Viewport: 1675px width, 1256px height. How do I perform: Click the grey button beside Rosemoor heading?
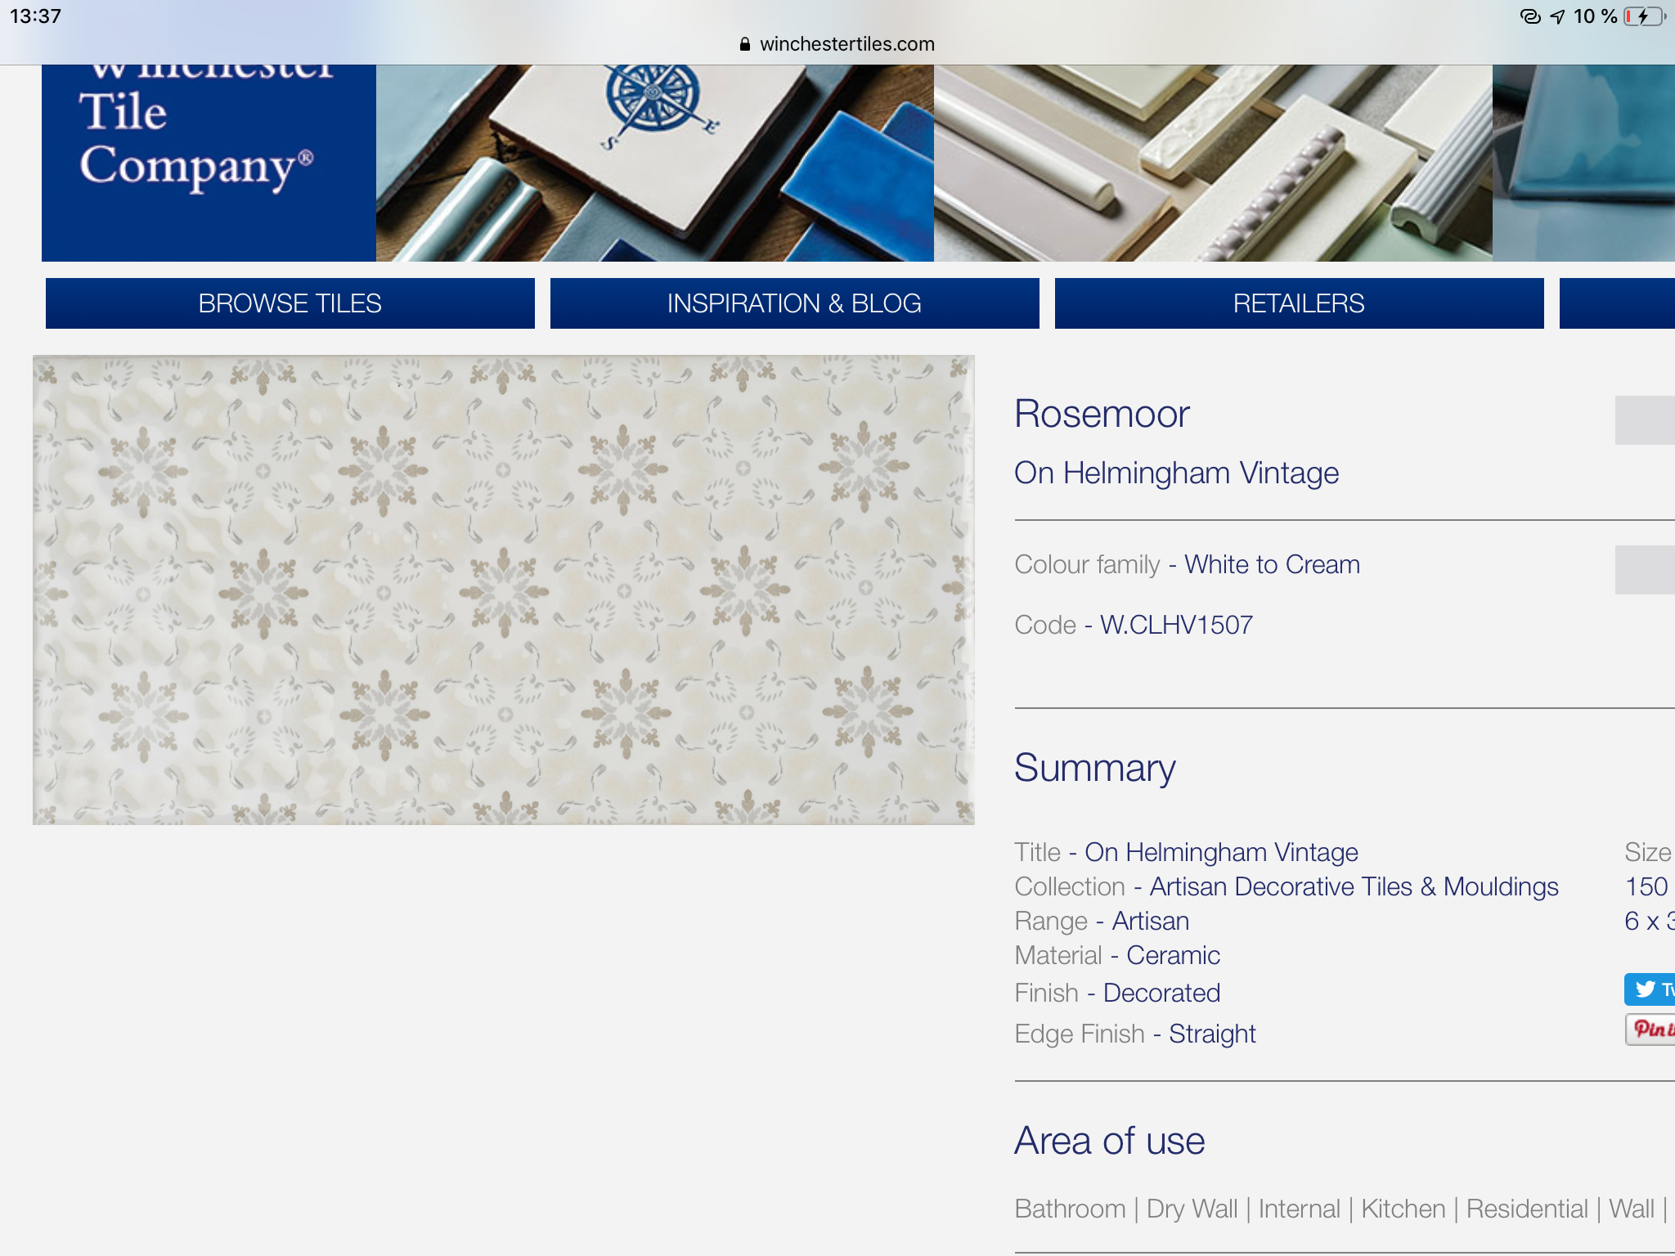[1644, 420]
